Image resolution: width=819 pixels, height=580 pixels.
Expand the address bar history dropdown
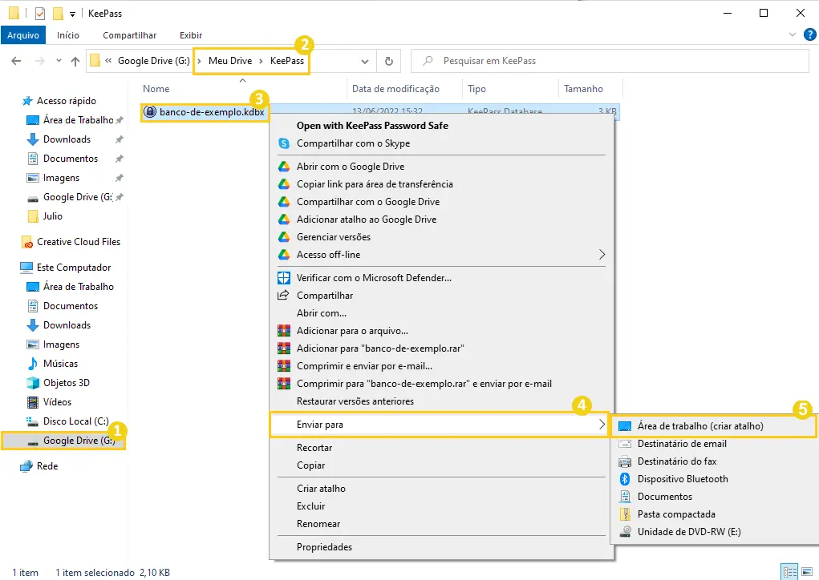(x=365, y=61)
